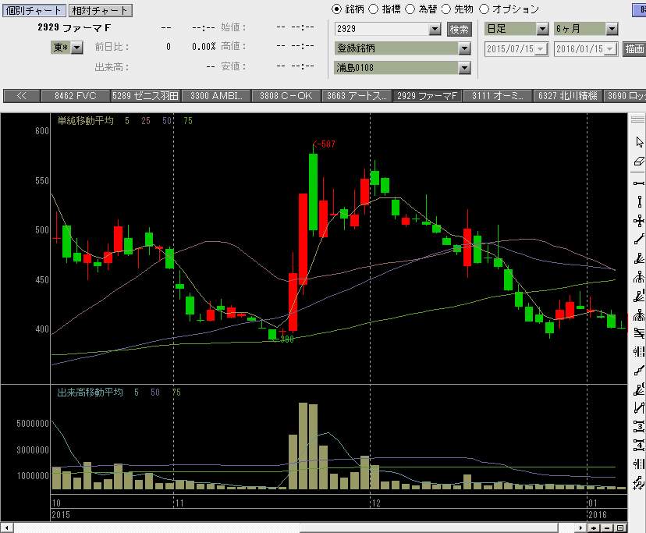The width and height of the screenshot is (646, 533).
Task: Select the 為替 radio button
Action: (x=410, y=9)
